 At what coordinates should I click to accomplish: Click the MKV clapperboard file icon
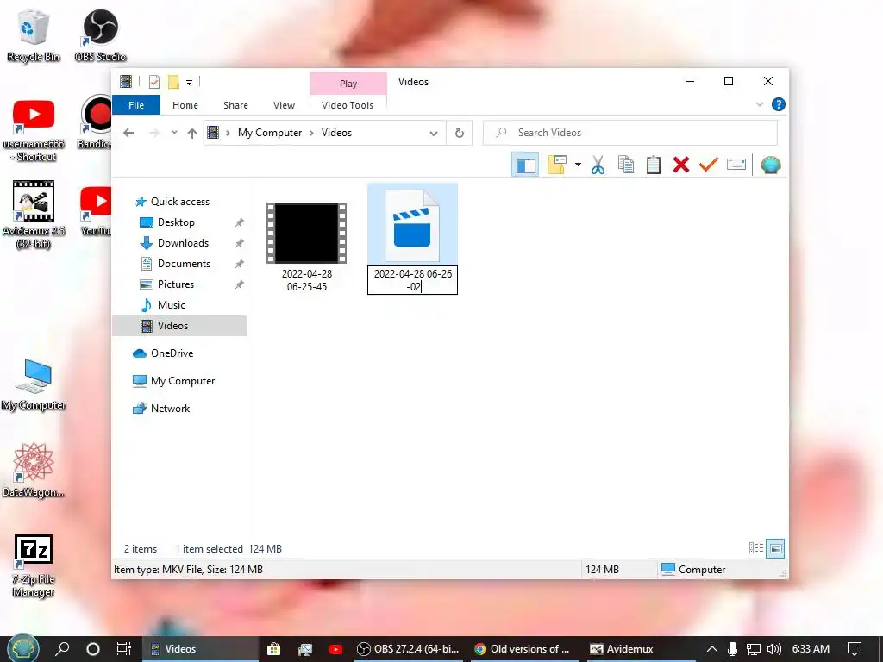click(x=412, y=226)
